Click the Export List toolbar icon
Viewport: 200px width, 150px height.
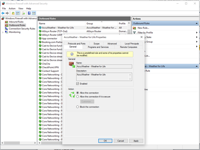(x=23, y=13)
